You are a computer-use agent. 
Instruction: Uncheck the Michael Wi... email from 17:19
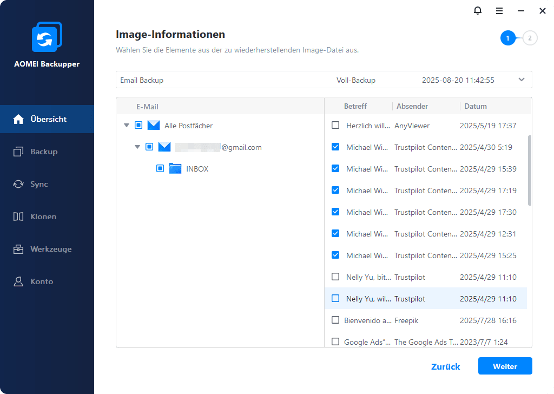pos(335,190)
